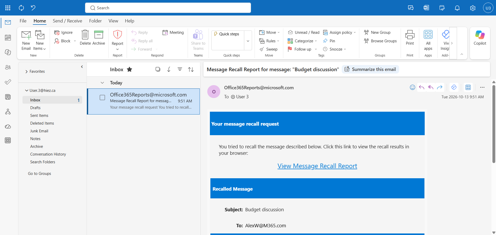
Task: Open View Message Recall Report link
Action: [x=317, y=166]
